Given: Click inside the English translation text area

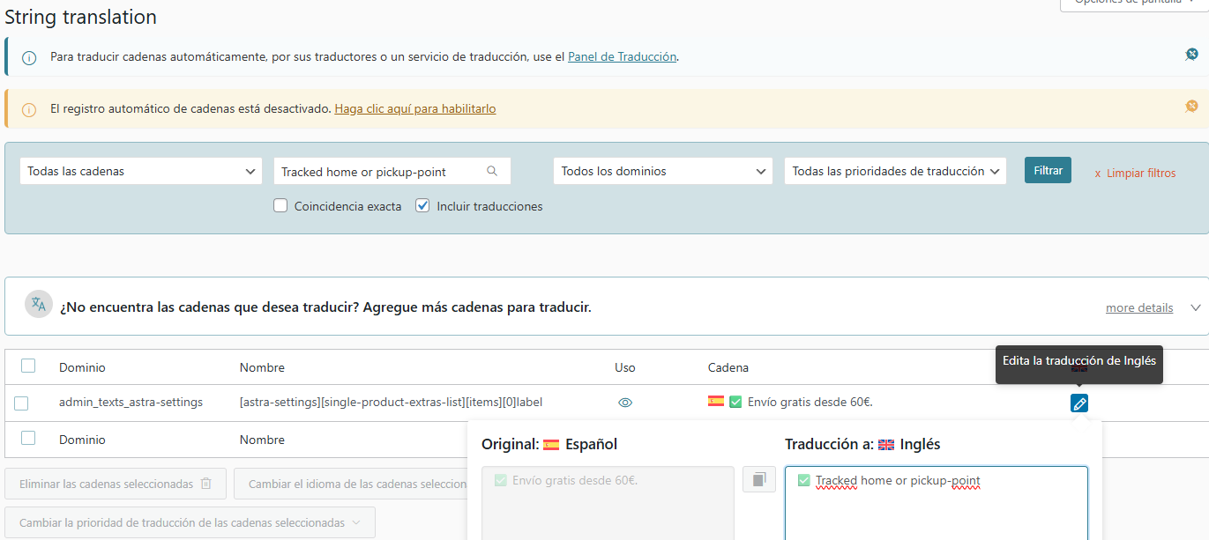Looking at the screenshot, I should click(x=935, y=511).
